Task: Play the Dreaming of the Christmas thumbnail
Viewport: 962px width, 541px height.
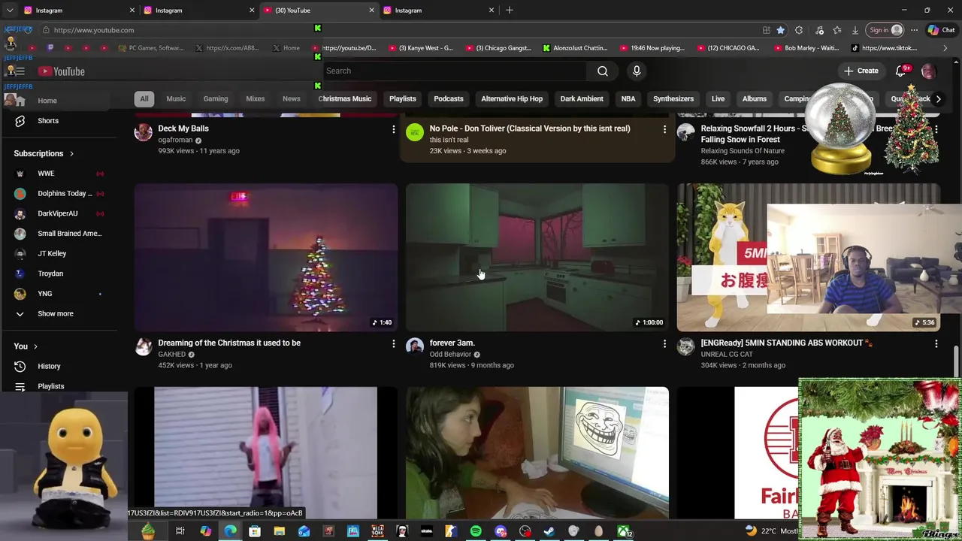Action: click(x=266, y=257)
